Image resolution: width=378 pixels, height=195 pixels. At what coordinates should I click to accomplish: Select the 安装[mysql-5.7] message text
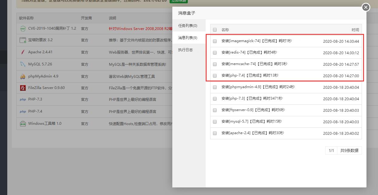tap(251, 121)
